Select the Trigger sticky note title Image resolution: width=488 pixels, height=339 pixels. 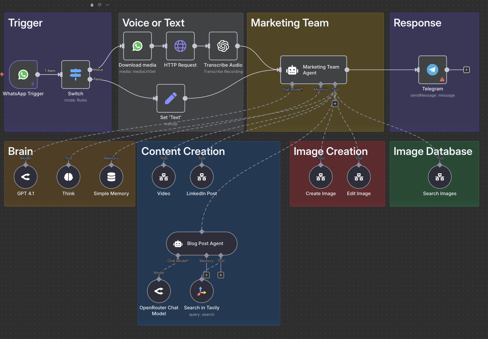point(25,23)
